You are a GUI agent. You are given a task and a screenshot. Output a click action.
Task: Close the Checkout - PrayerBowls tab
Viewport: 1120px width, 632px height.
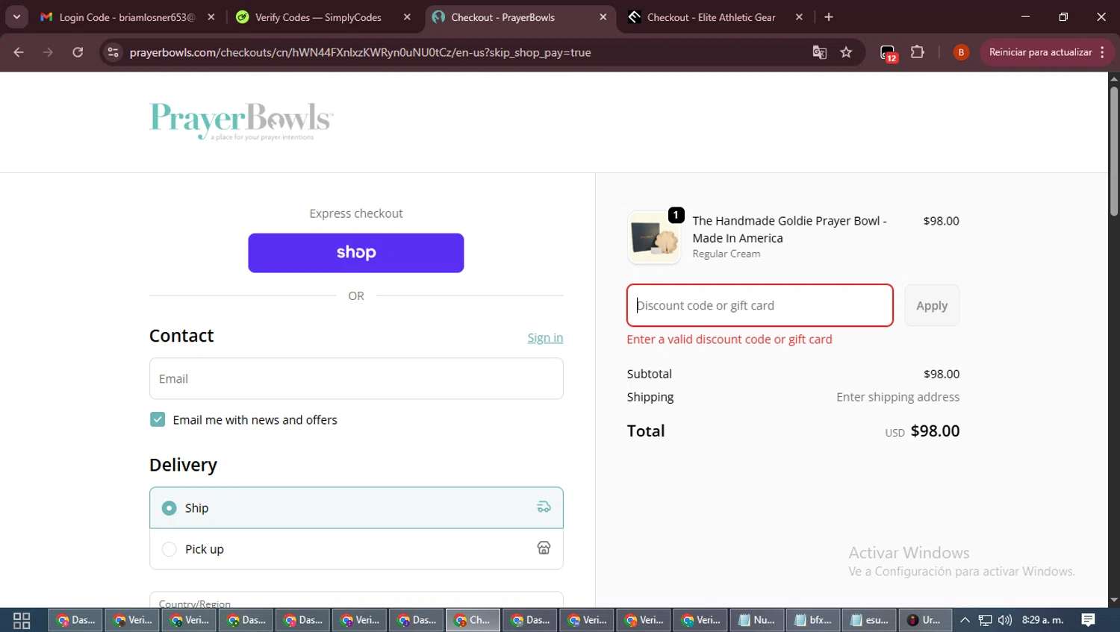pos(603,17)
